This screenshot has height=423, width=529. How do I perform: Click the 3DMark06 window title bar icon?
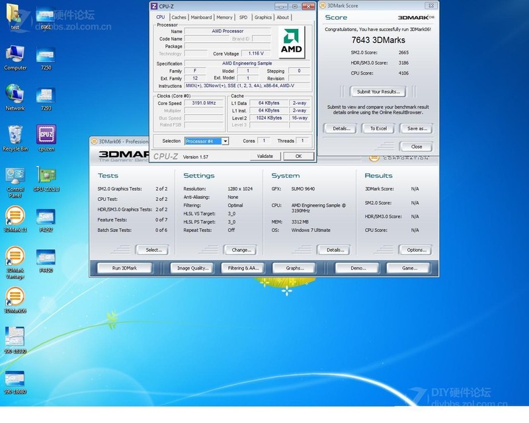[x=95, y=141]
